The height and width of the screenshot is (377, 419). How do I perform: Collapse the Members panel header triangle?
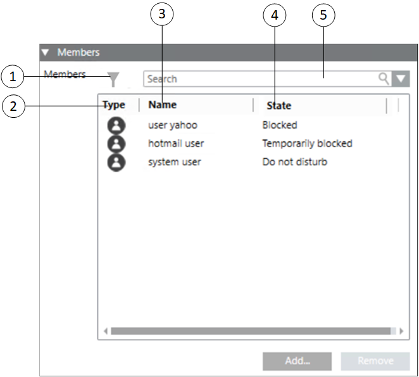(x=46, y=53)
